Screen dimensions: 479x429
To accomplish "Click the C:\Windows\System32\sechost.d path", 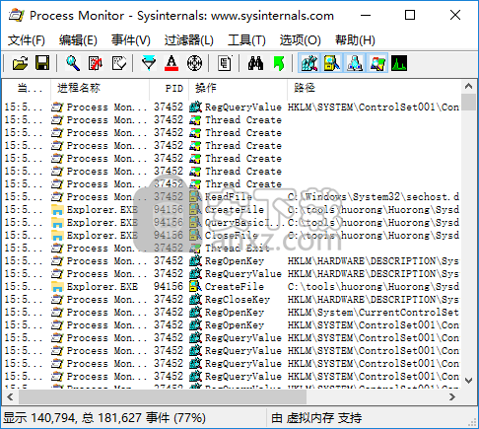I will 374,197.
